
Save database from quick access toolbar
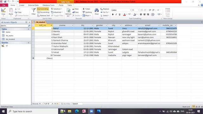pos(5,1)
